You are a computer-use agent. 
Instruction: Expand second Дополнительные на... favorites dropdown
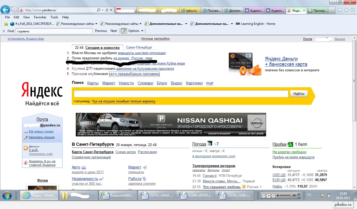click(x=232, y=24)
